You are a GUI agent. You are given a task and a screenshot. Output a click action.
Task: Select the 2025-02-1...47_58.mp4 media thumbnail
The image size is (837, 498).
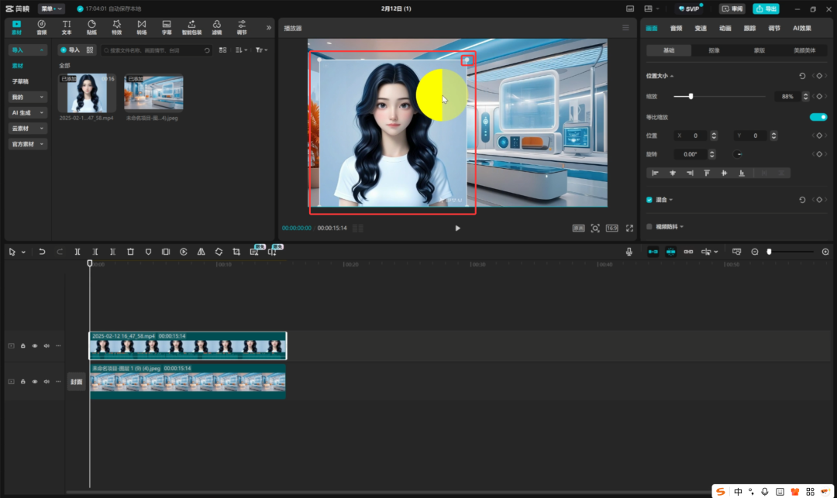pos(87,93)
